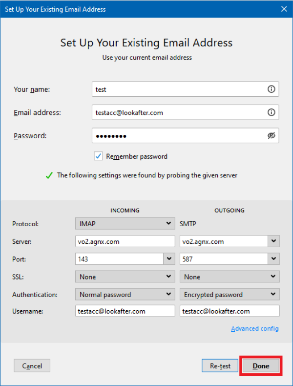Click the Cancel button
293x386 pixels.
click(32, 366)
